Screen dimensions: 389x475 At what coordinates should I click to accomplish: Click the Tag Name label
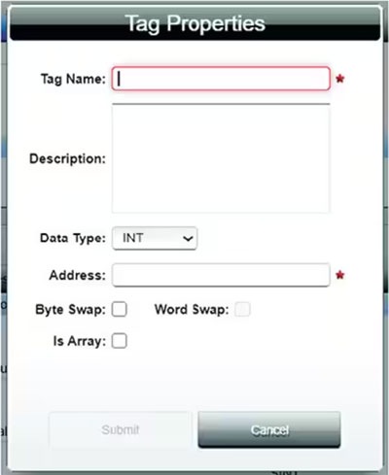tap(73, 79)
